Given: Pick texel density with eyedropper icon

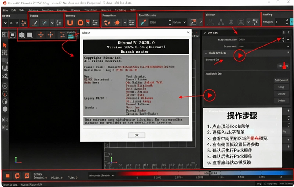Looking at the screenshot, I should [x=143, y=22].
